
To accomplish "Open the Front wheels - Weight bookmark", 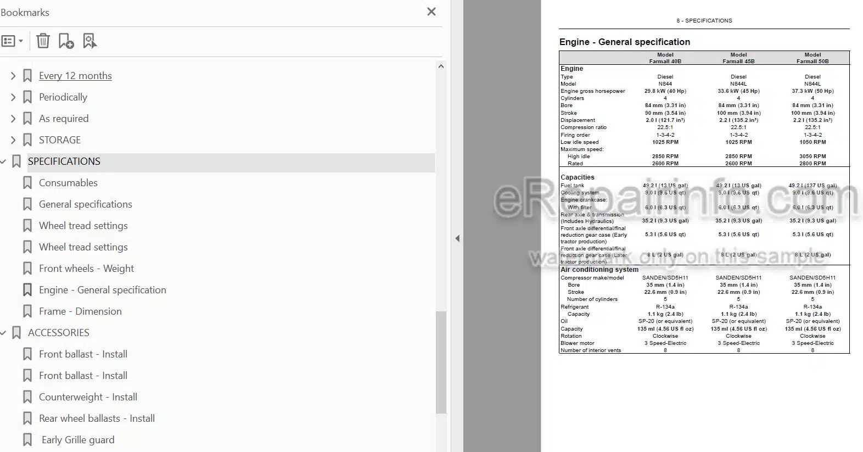I will pyautogui.click(x=86, y=269).
